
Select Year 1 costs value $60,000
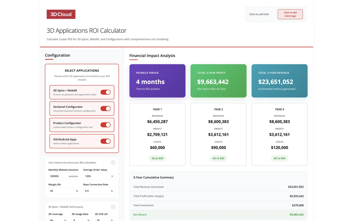(157, 148)
